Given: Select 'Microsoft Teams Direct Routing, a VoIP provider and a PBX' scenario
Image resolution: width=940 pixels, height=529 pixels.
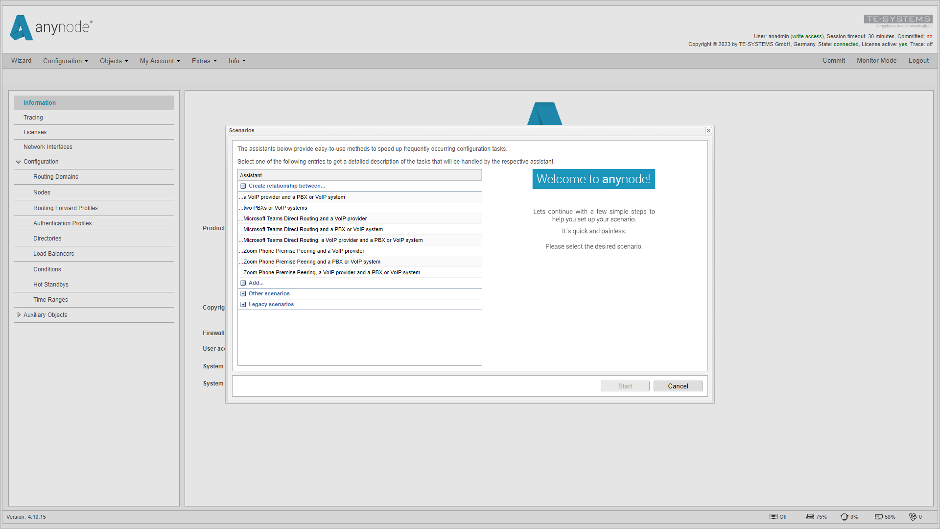Looking at the screenshot, I should [x=360, y=240].
